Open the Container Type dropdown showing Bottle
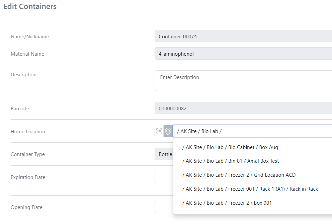The image size is (332, 224). [x=164, y=154]
